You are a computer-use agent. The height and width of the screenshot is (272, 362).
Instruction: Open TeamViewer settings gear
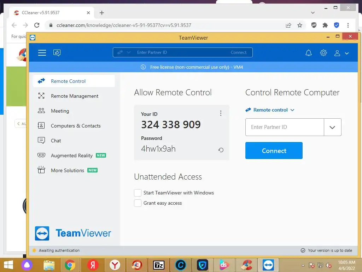click(x=323, y=53)
